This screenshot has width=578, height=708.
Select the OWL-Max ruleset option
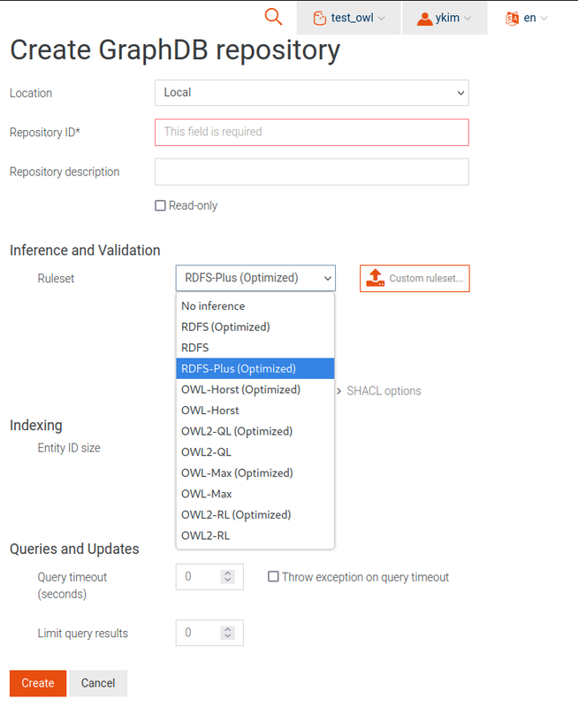click(x=207, y=494)
